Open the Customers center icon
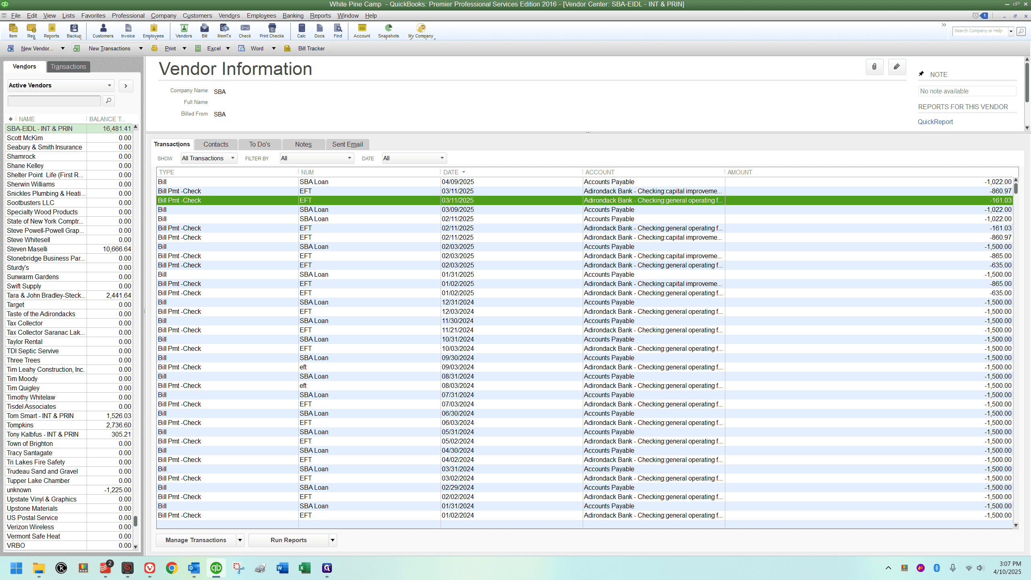 [x=103, y=31]
